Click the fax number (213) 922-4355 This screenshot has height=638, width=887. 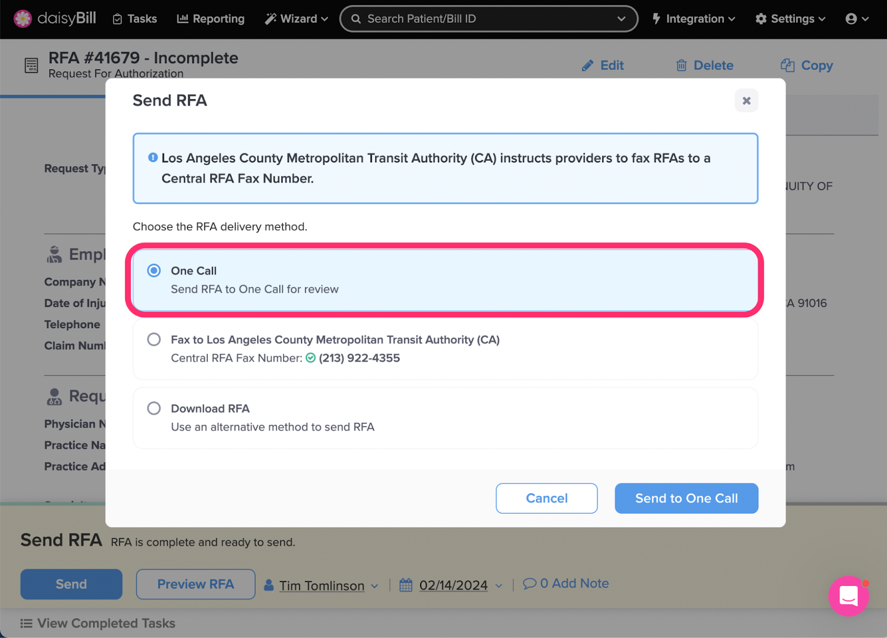(x=359, y=358)
